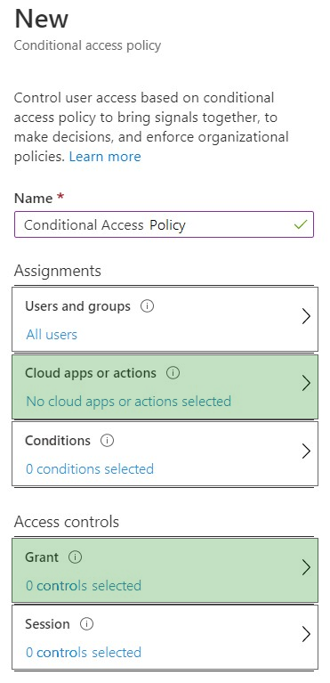Click info icon next to Session

pos(86,624)
